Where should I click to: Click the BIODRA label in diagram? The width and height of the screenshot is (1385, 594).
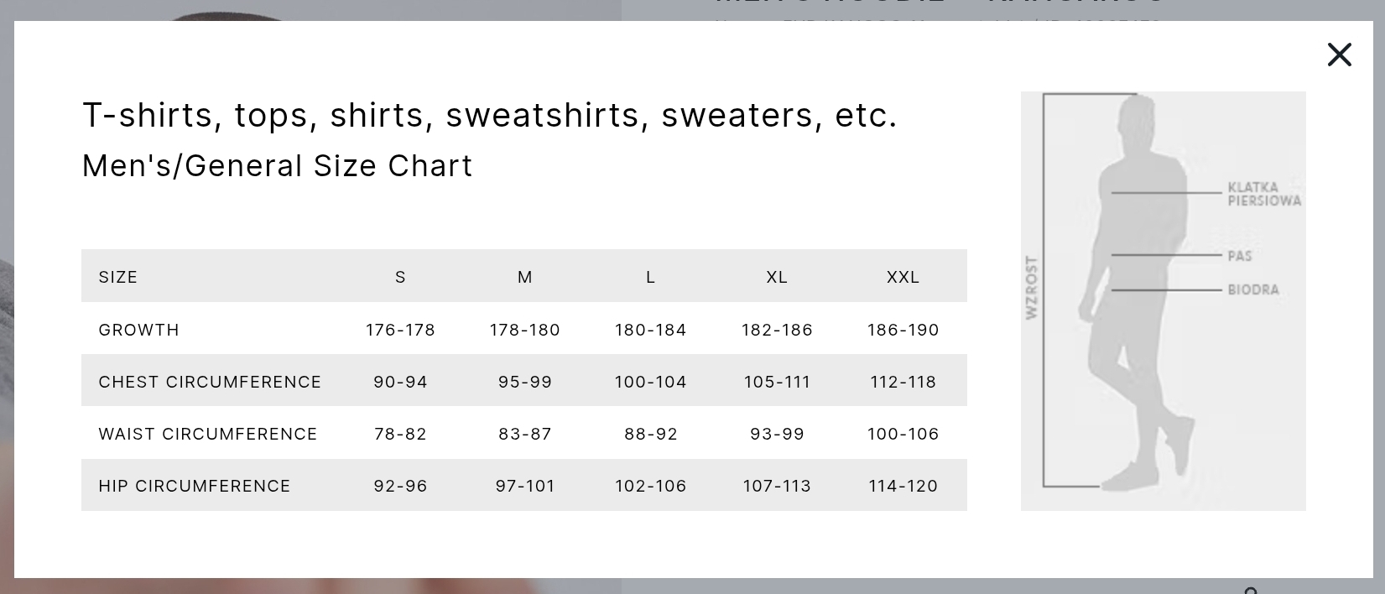point(1253,289)
